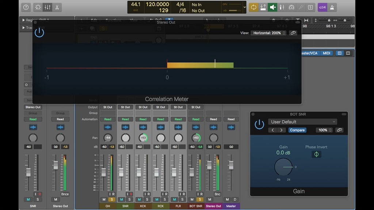Bypass the Correlation Meter with its power button
Viewport: 374px width, 210px height.
[x=39, y=32]
